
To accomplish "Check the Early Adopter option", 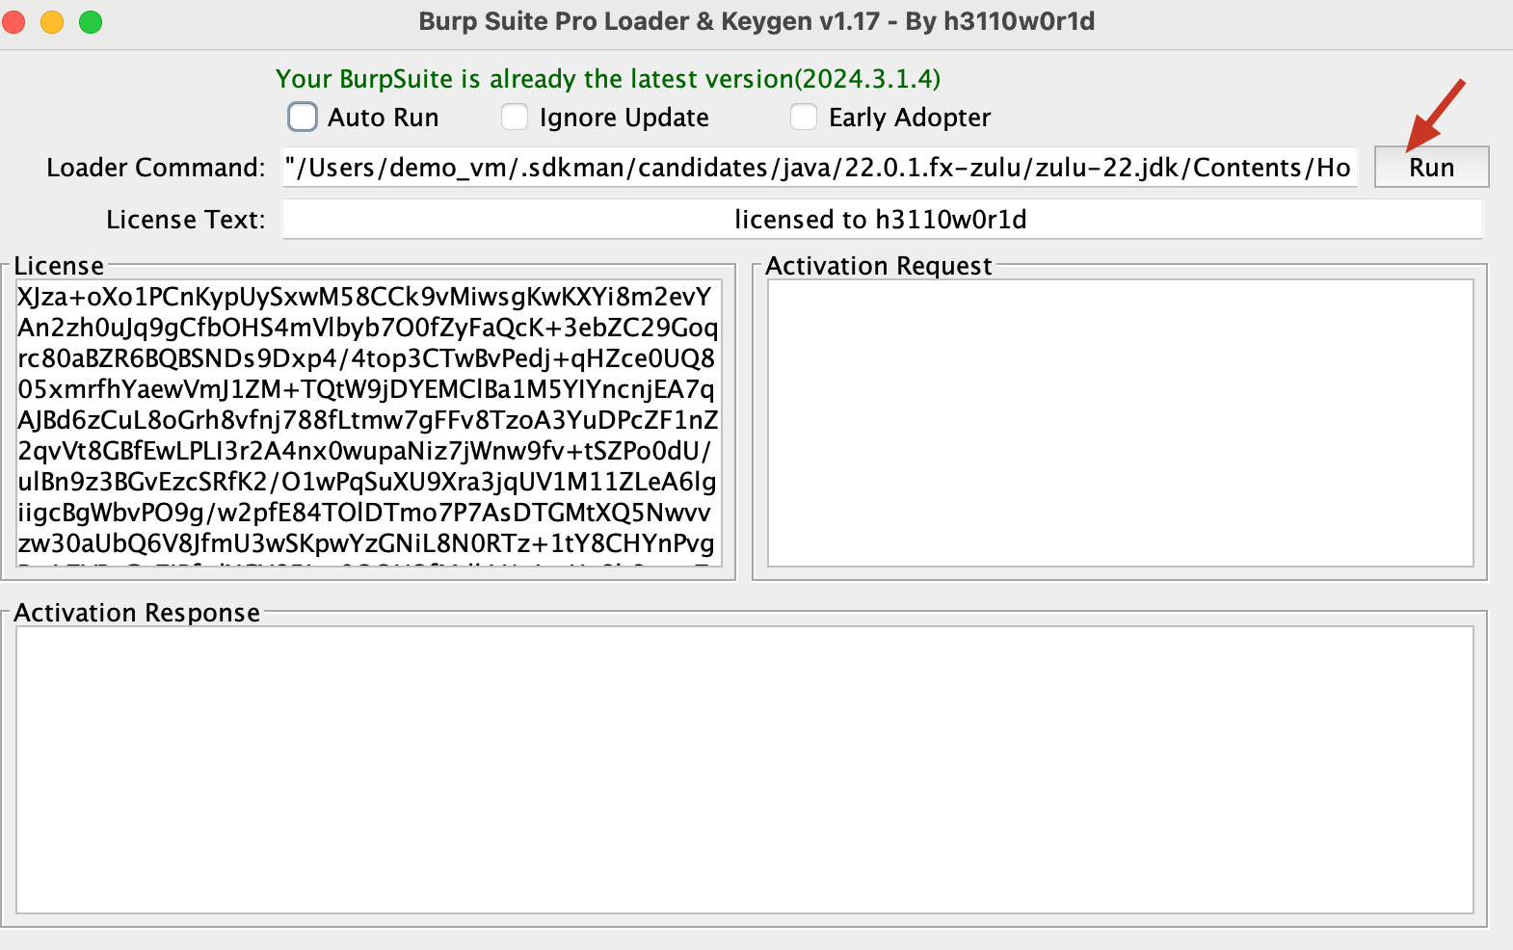I will point(804,118).
